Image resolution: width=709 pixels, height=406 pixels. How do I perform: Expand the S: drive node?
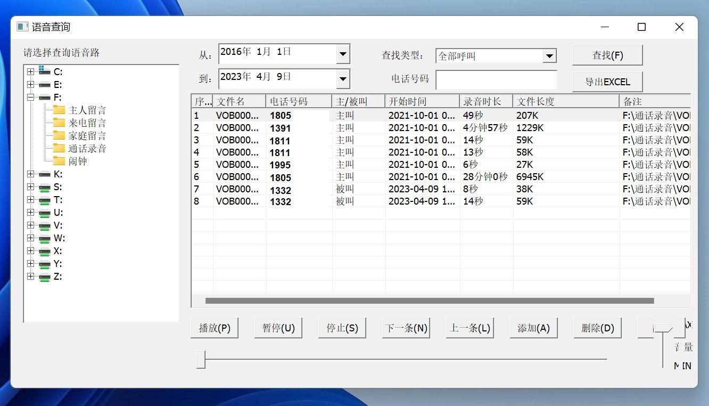click(x=30, y=186)
